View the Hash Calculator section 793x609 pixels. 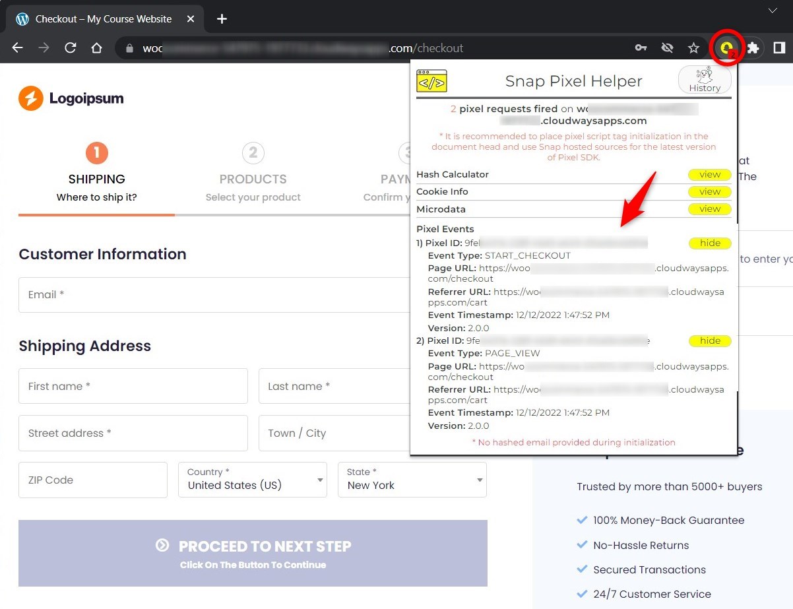point(710,175)
